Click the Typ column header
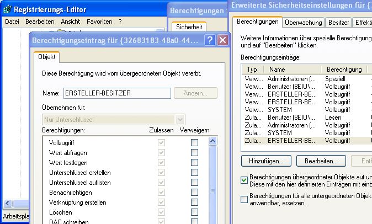This screenshot has width=372, height=224. pyautogui.click(x=252, y=70)
